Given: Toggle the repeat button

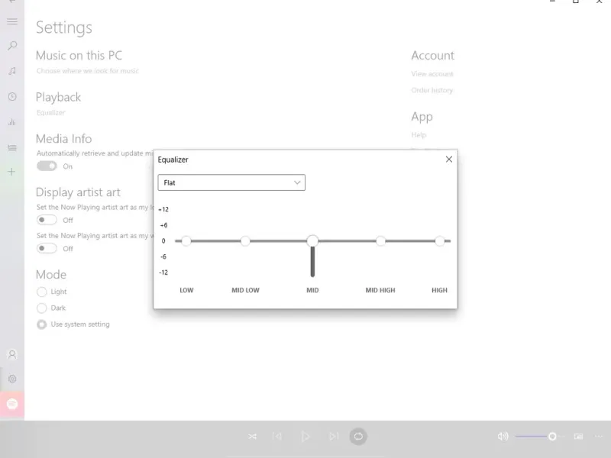Looking at the screenshot, I should [x=358, y=436].
